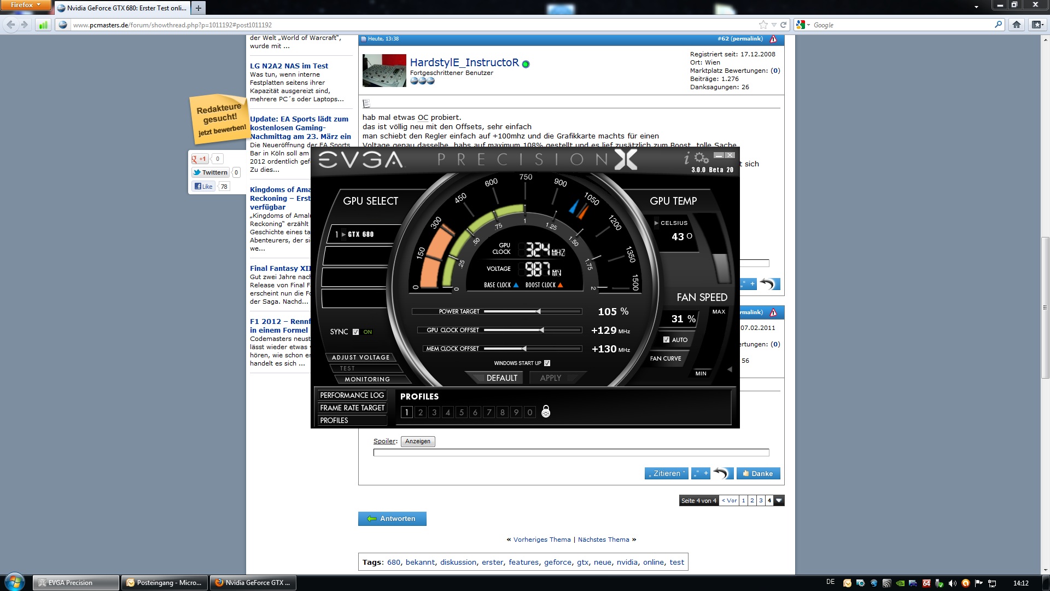Click the Firefox bookmarks toolbar button
The width and height of the screenshot is (1050, 591).
(x=1037, y=25)
